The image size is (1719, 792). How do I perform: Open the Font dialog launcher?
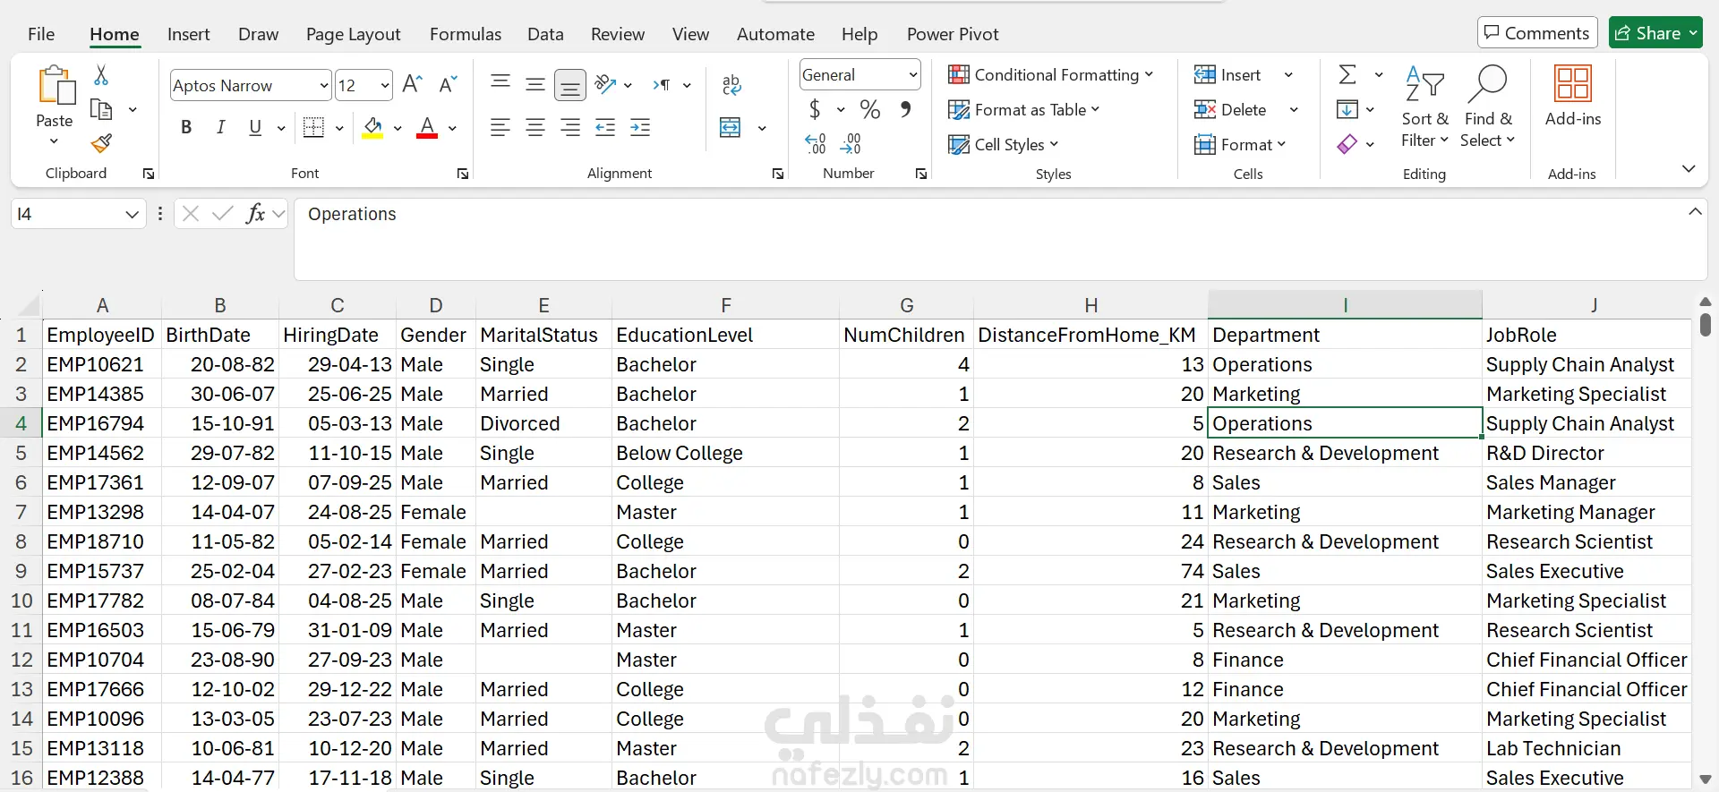click(x=463, y=174)
